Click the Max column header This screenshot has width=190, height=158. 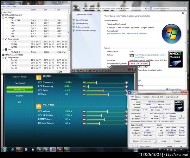[62, 10]
